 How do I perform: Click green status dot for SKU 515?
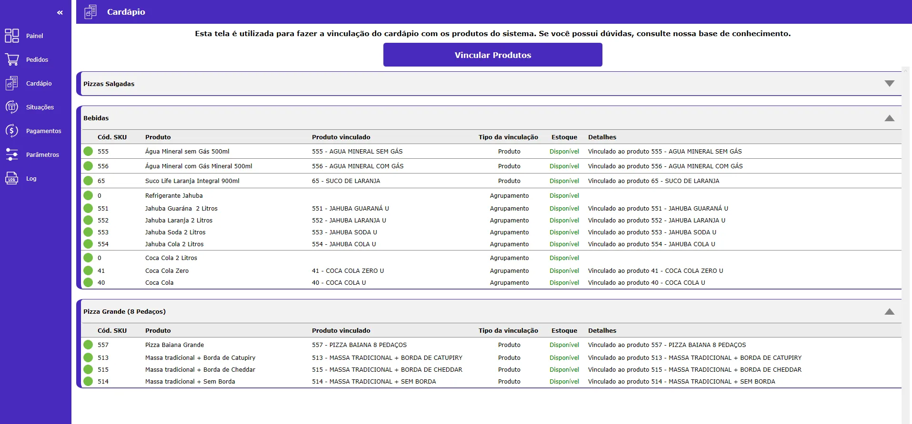coord(88,369)
